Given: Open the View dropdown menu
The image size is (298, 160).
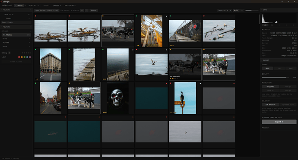Looking at the screenshot, I should 46,6.
